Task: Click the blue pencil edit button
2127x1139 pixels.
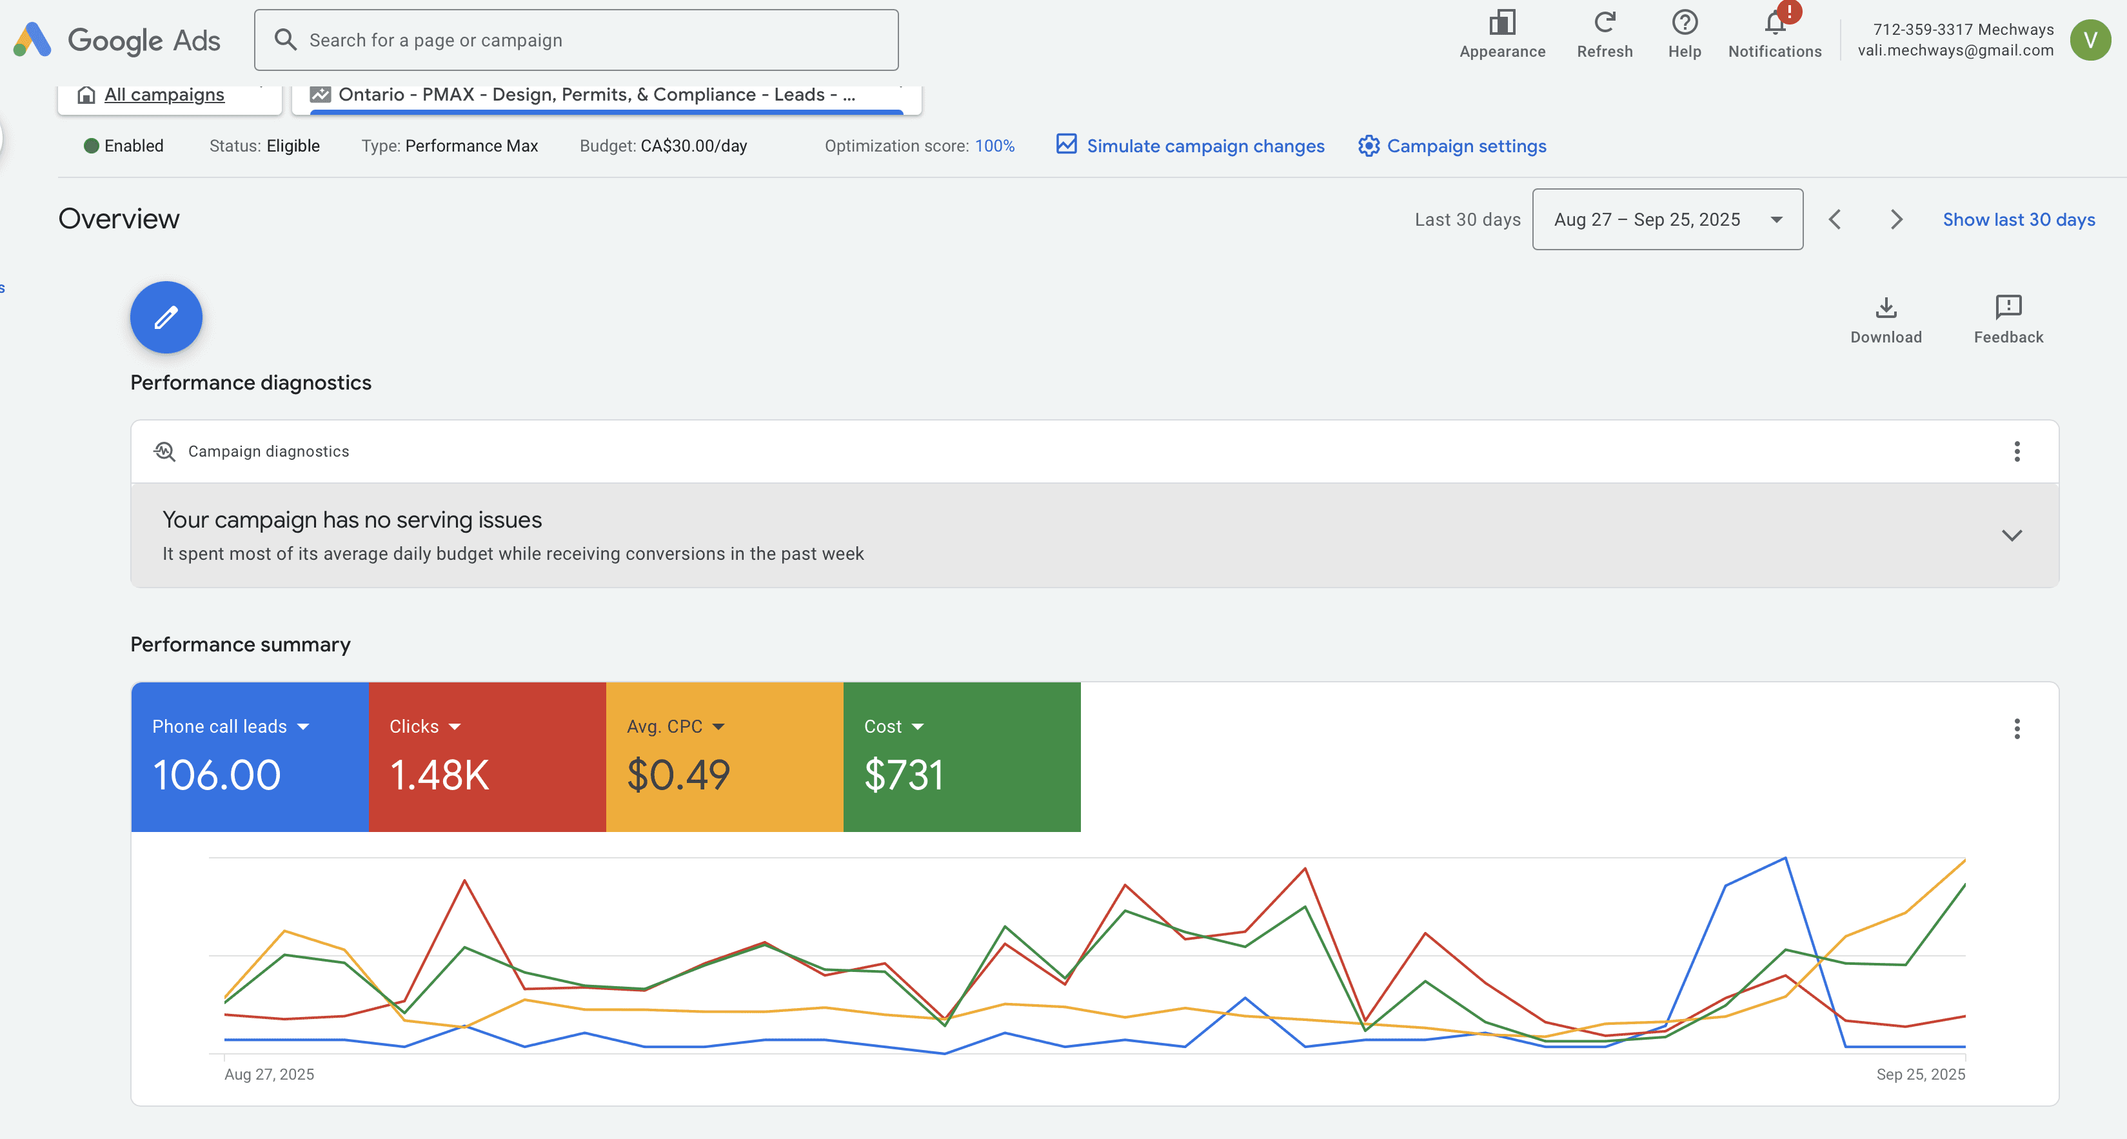Action: (166, 317)
